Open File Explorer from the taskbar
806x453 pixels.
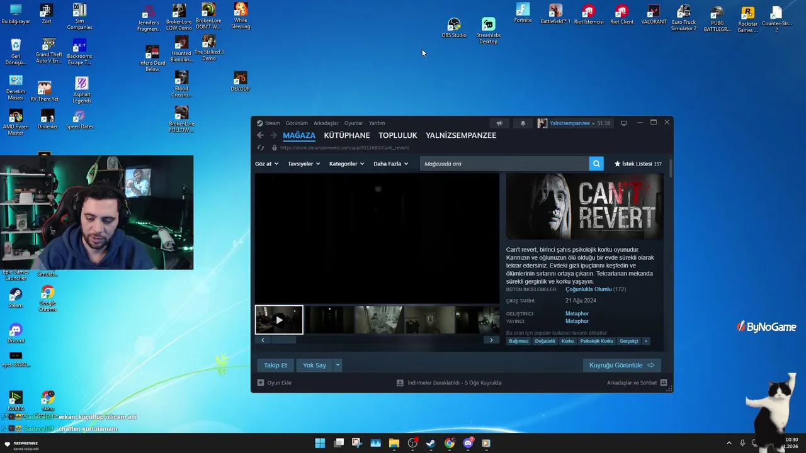(394, 443)
